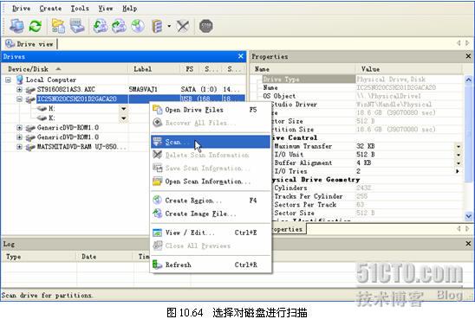Choose Scan in the context menu
This screenshot has height=319, width=475.
pyautogui.click(x=211, y=142)
